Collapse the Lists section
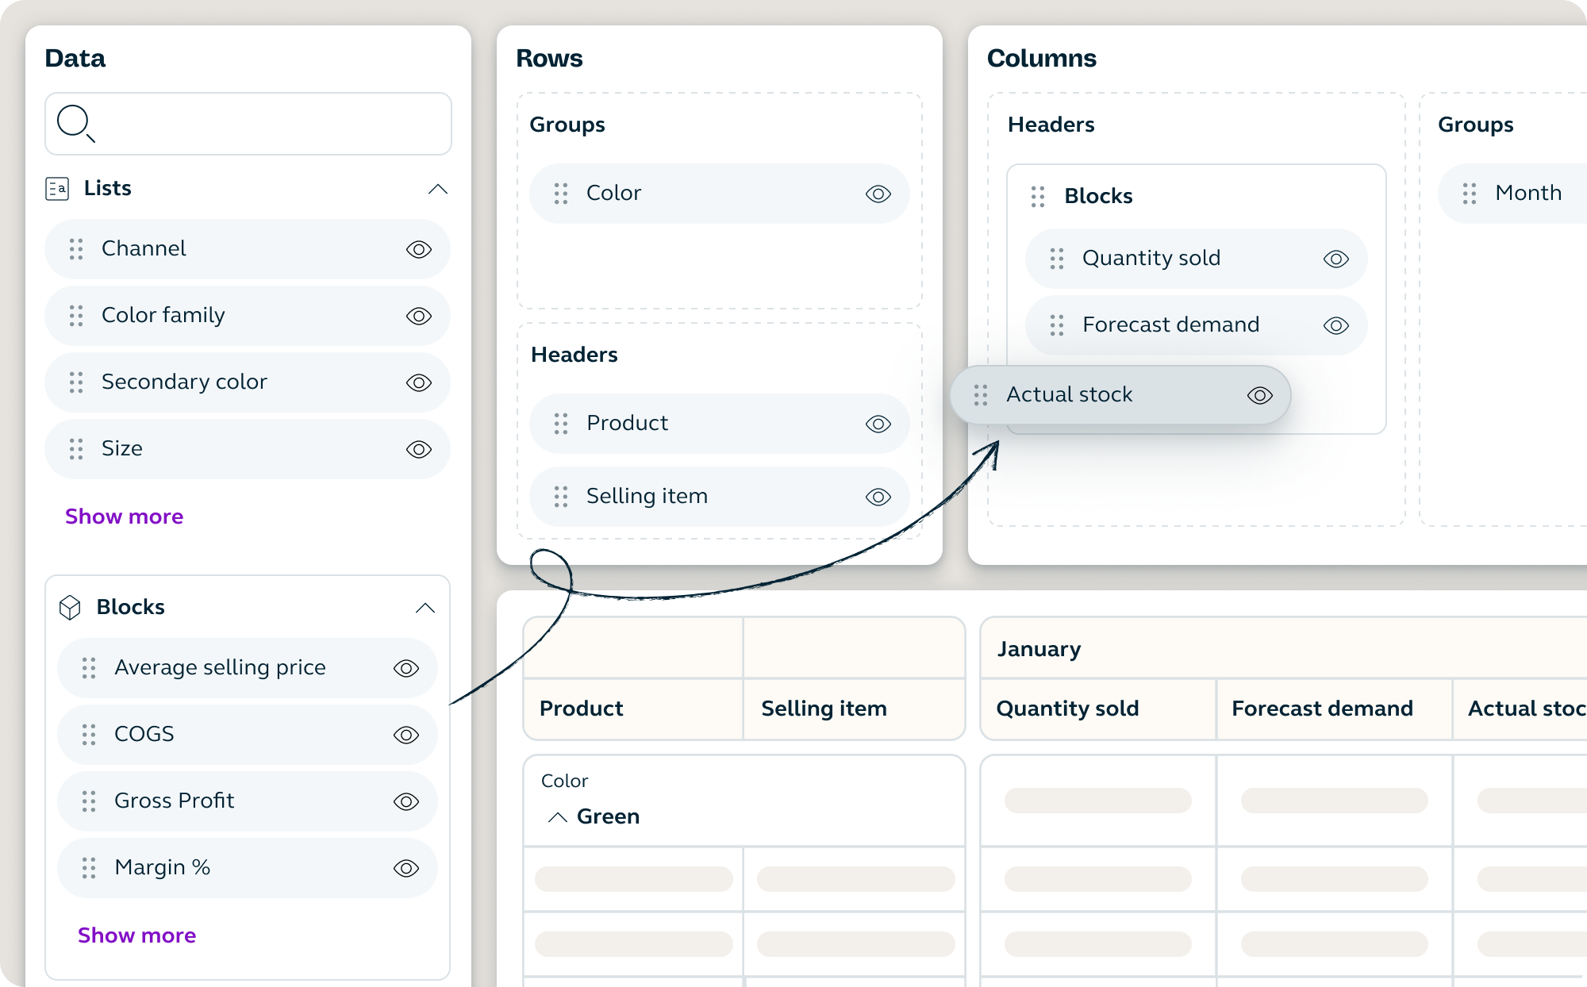 point(438,189)
